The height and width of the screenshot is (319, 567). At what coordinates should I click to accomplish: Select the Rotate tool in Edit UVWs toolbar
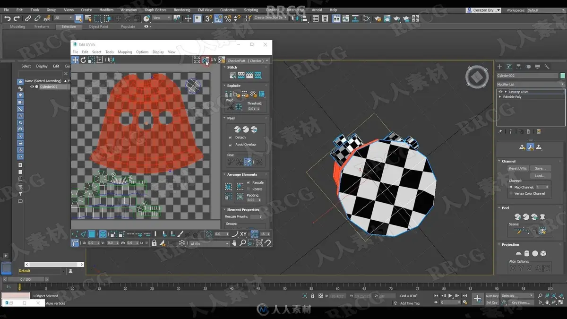[83, 60]
